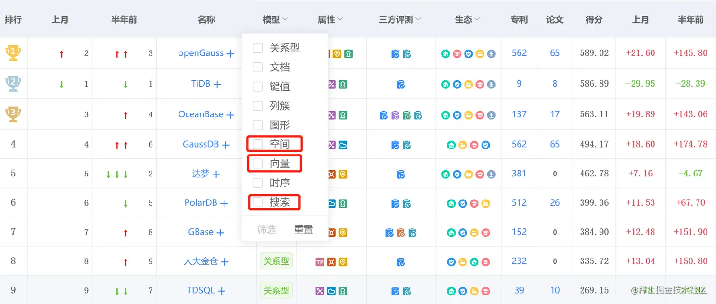Click the 专利 column header
This screenshot has width=716, height=304.
point(519,19)
